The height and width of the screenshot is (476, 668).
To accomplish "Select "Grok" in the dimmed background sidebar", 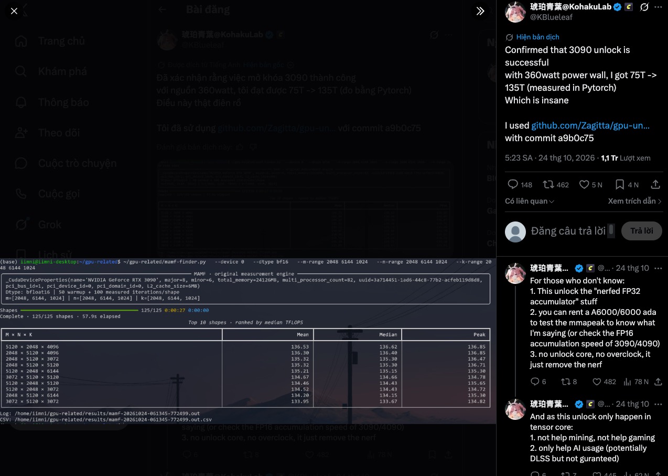I will 38,225.
